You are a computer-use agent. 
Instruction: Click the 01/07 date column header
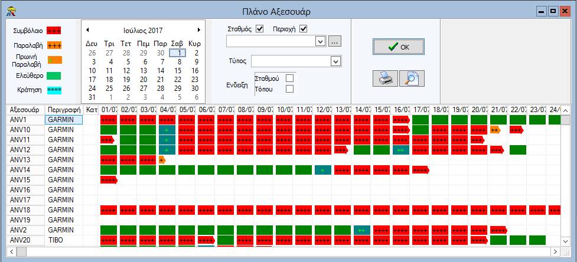pos(109,110)
